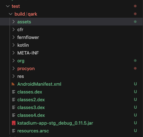Open classes4.dex file

click(31, 115)
